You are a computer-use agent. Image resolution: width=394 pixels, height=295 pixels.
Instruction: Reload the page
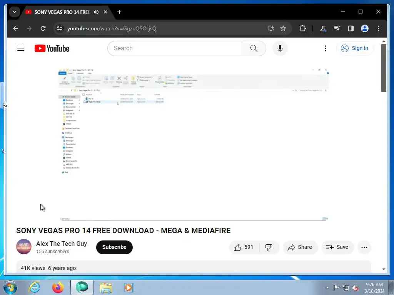point(43,28)
